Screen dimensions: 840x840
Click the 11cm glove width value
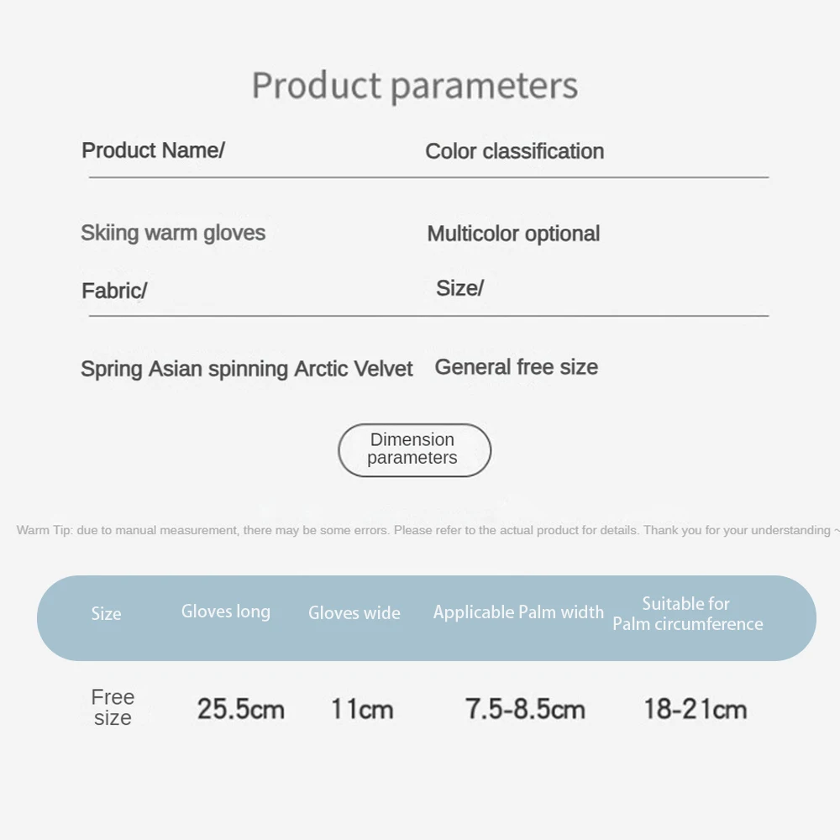click(361, 709)
